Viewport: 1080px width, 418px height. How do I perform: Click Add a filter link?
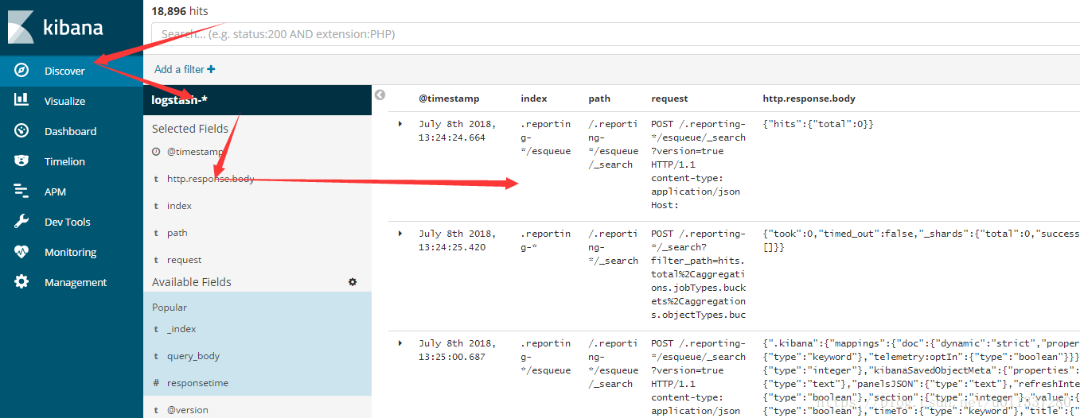tap(185, 69)
